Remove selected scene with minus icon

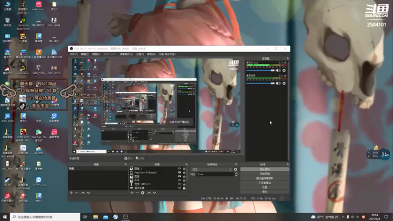77,193
